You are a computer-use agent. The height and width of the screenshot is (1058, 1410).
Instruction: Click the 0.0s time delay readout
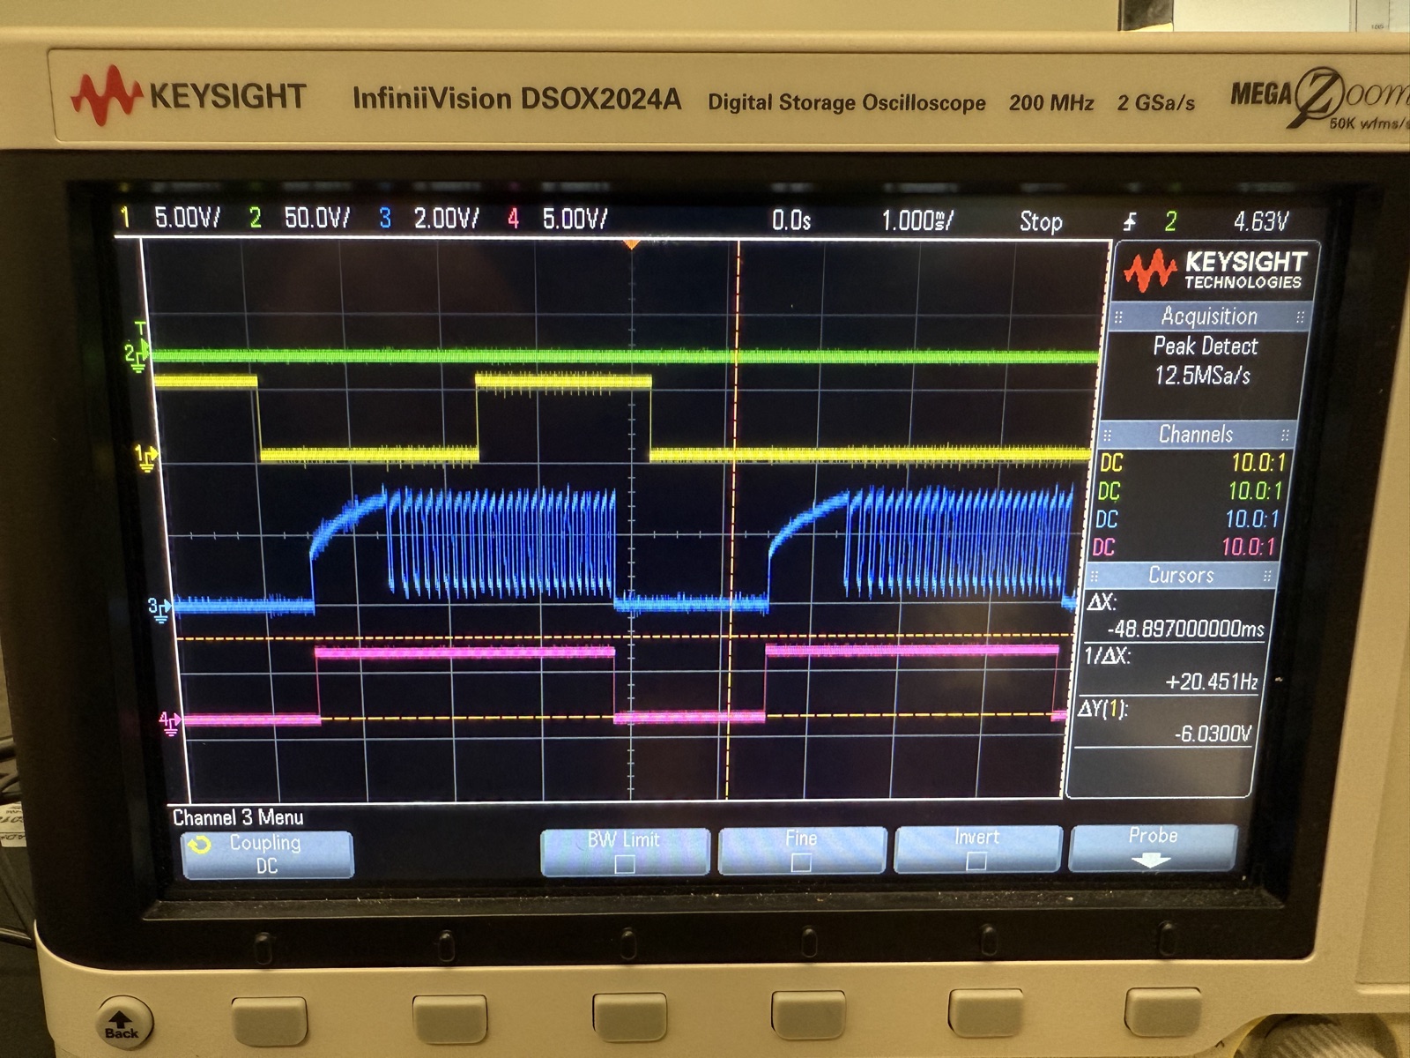point(790,220)
